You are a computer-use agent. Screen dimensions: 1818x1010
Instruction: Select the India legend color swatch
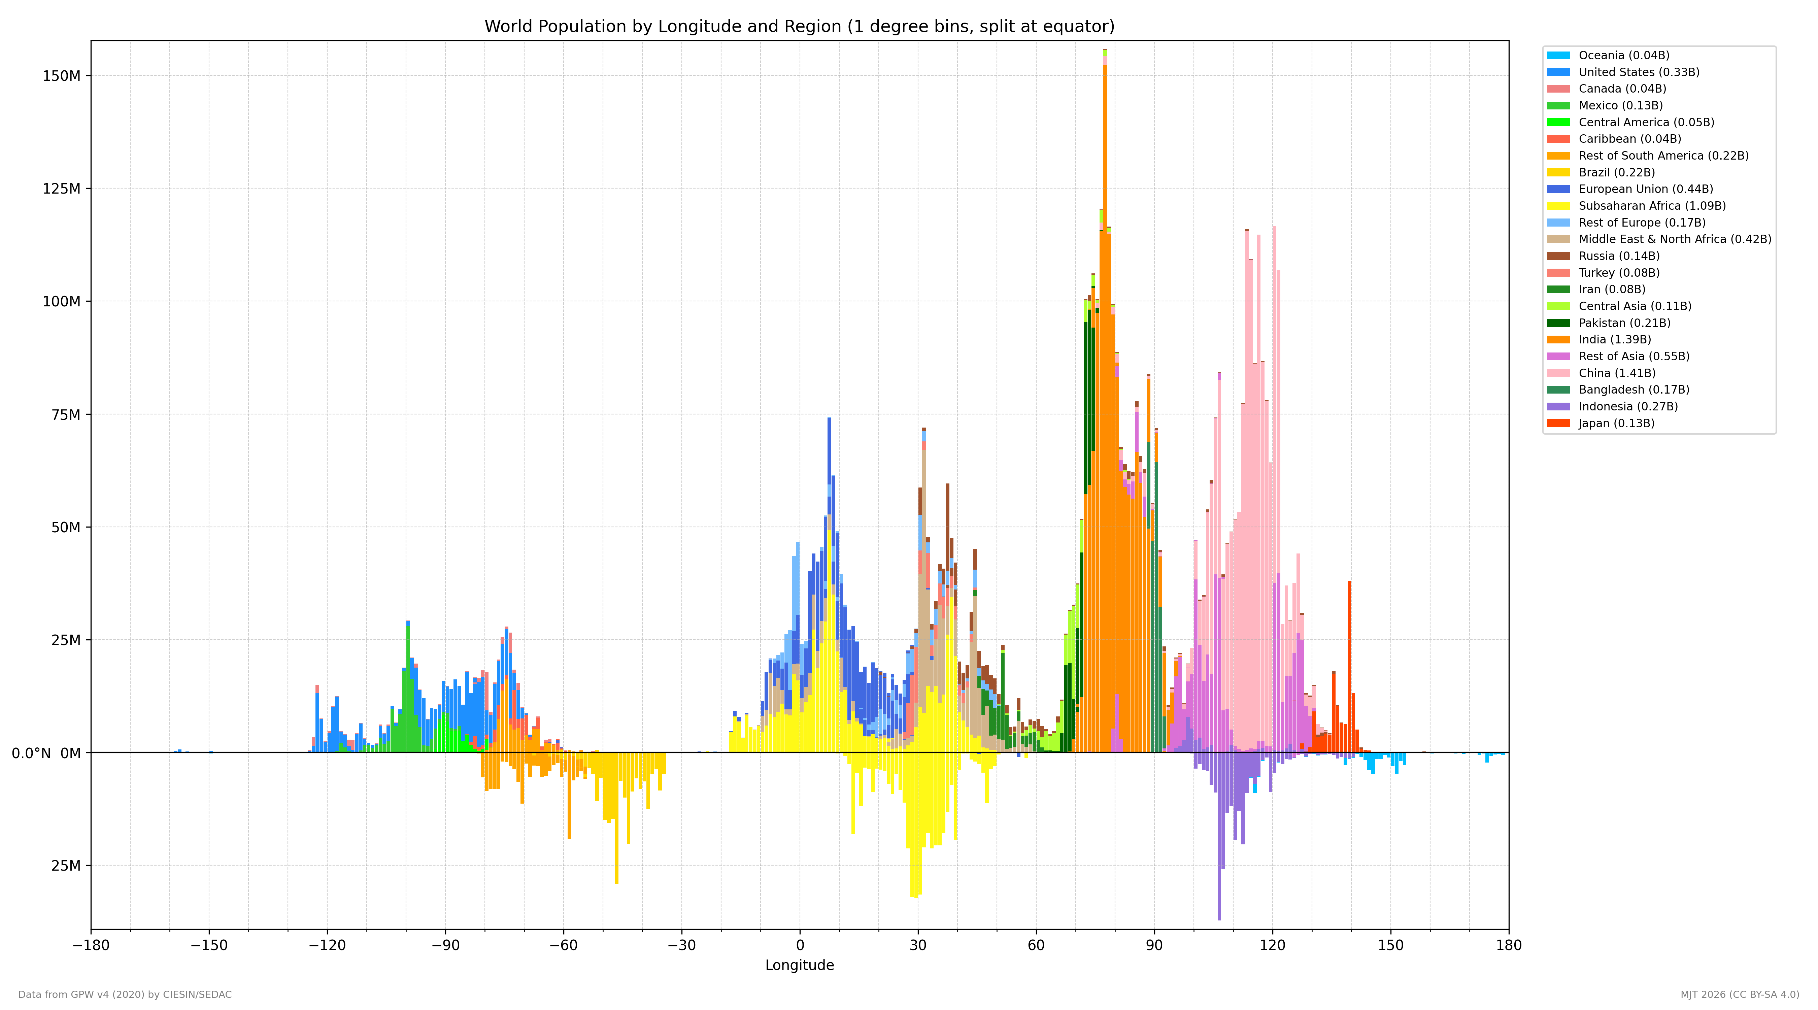pos(1558,339)
